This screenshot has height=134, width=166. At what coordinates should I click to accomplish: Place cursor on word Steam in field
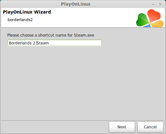tap(43, 43)
